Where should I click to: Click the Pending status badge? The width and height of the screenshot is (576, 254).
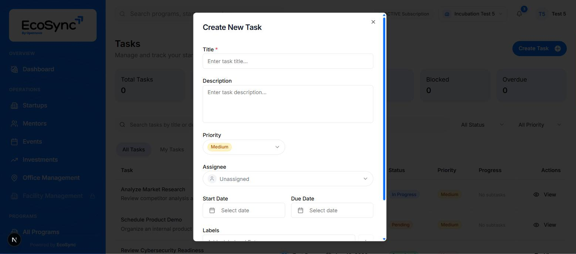coord(400,225)
